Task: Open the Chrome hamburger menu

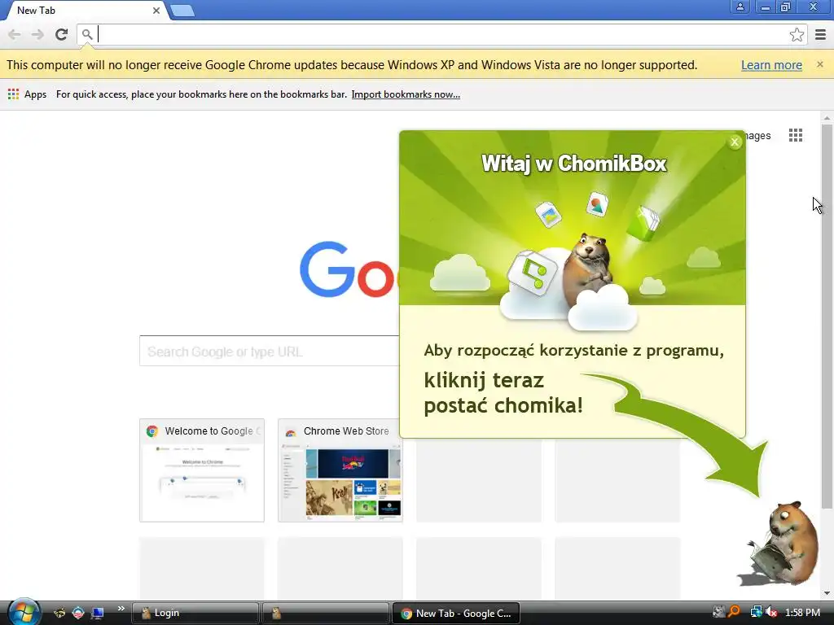Action: click(x=821, y=34)
